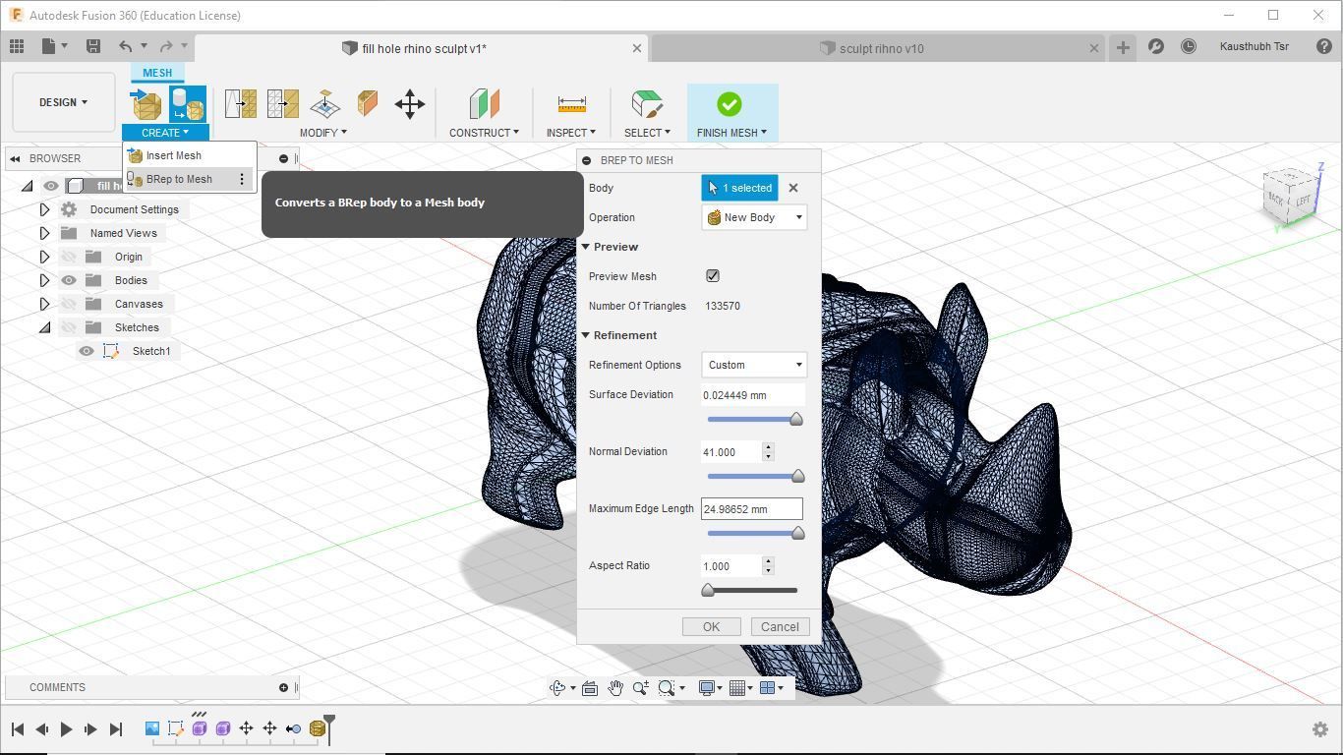Open the Pan tool in navigation bar
This screenshot has width=1343, height=755.
click(615, 687)
